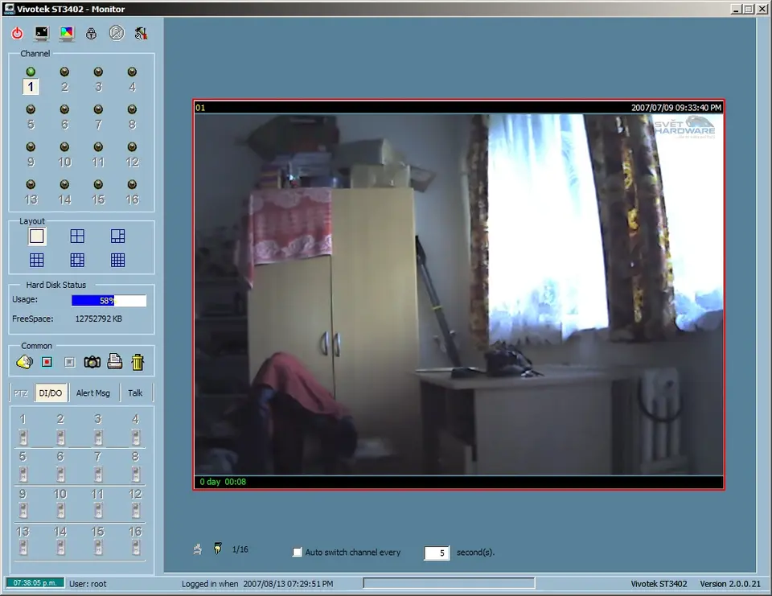
Task: Click the padlock lock icon
Action: click(x=92, y=34)
